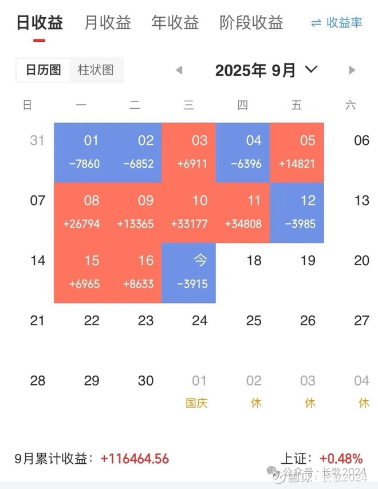Screen dimensions: 378x489
Task: Select the 日收益 tab
Action: coord(39,23)
